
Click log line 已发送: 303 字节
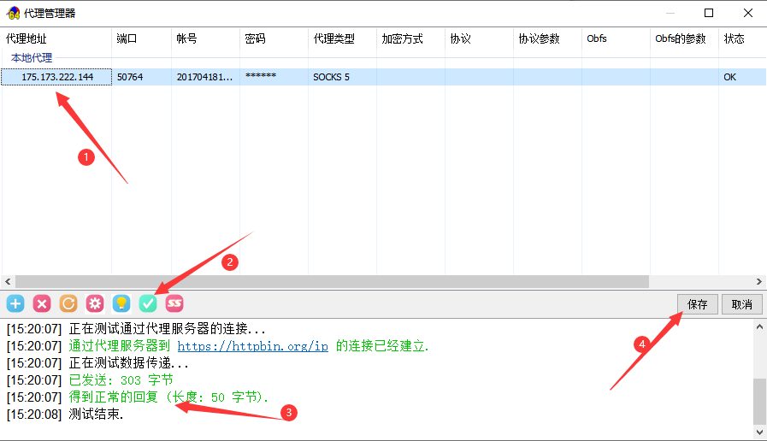pyautogui.click(x=121, y=379)
